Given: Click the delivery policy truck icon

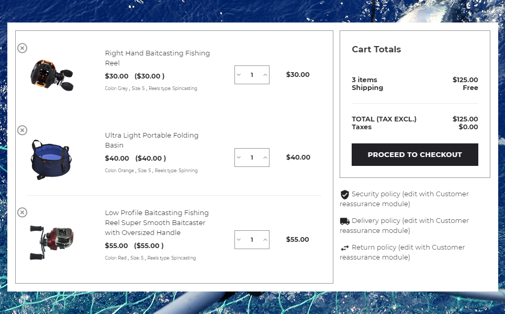Looking at the screenshot, I should coord(345,221).
